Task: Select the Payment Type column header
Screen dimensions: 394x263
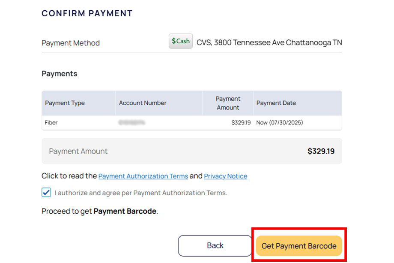Action: click(65, 103)
